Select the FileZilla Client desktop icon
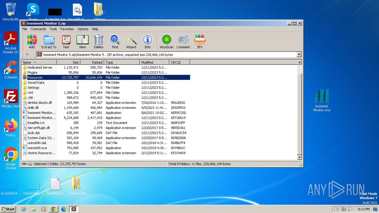379x213 pixels. tap(11, 99)
